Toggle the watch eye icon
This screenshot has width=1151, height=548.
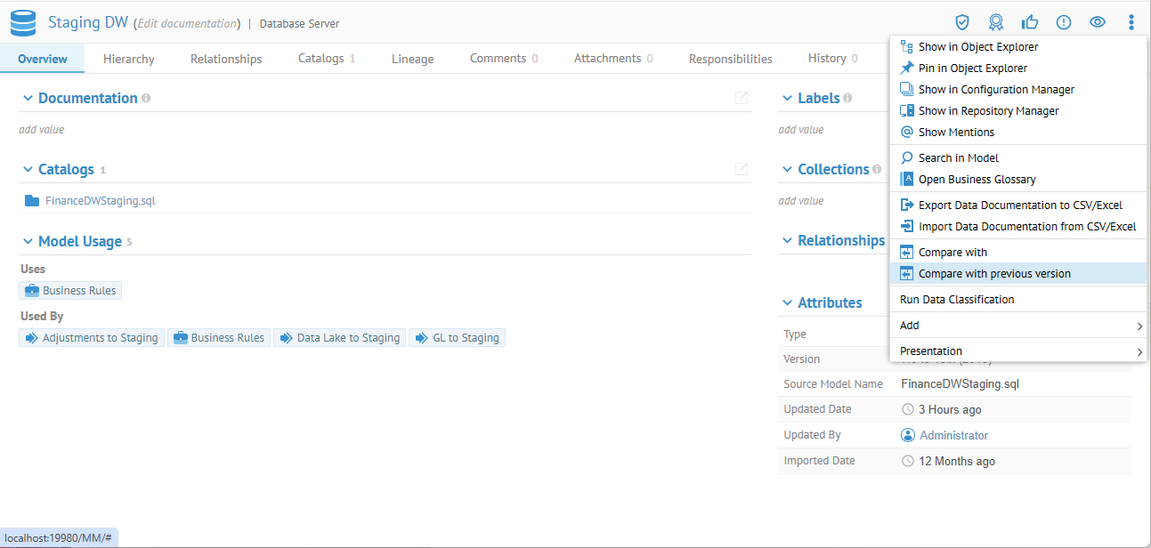point(1098,22)
